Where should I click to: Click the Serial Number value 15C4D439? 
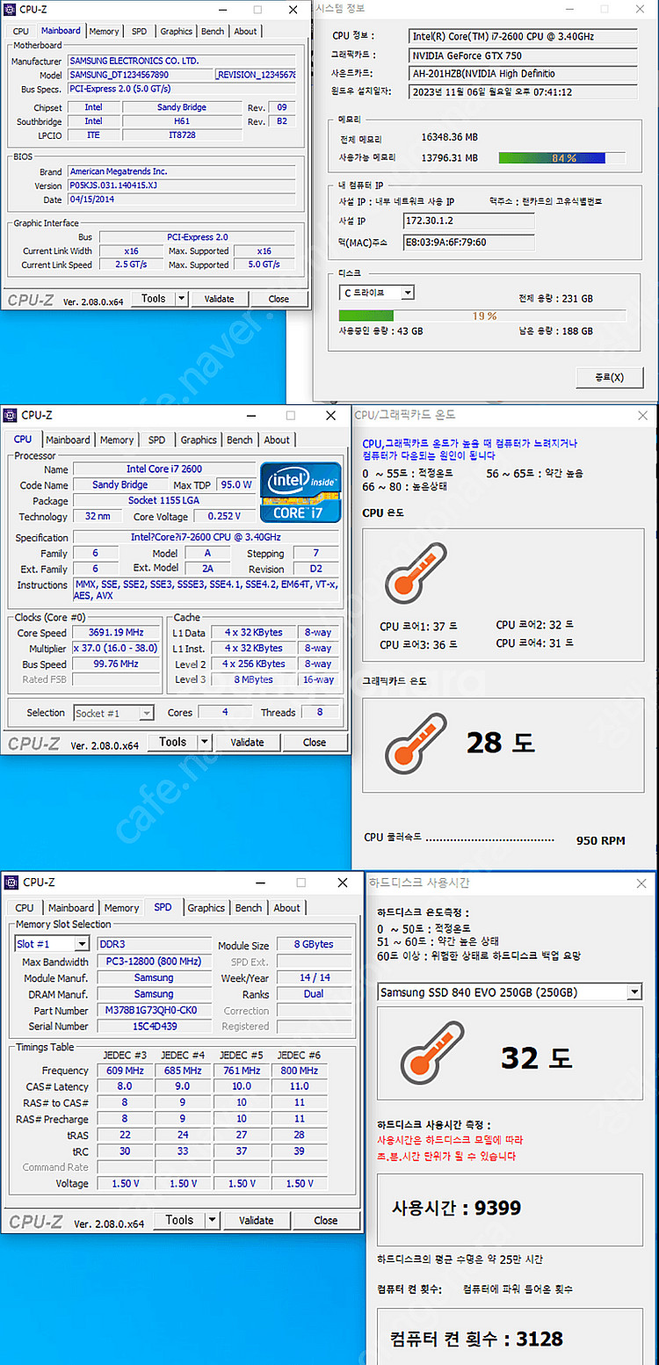(153, 1027)
